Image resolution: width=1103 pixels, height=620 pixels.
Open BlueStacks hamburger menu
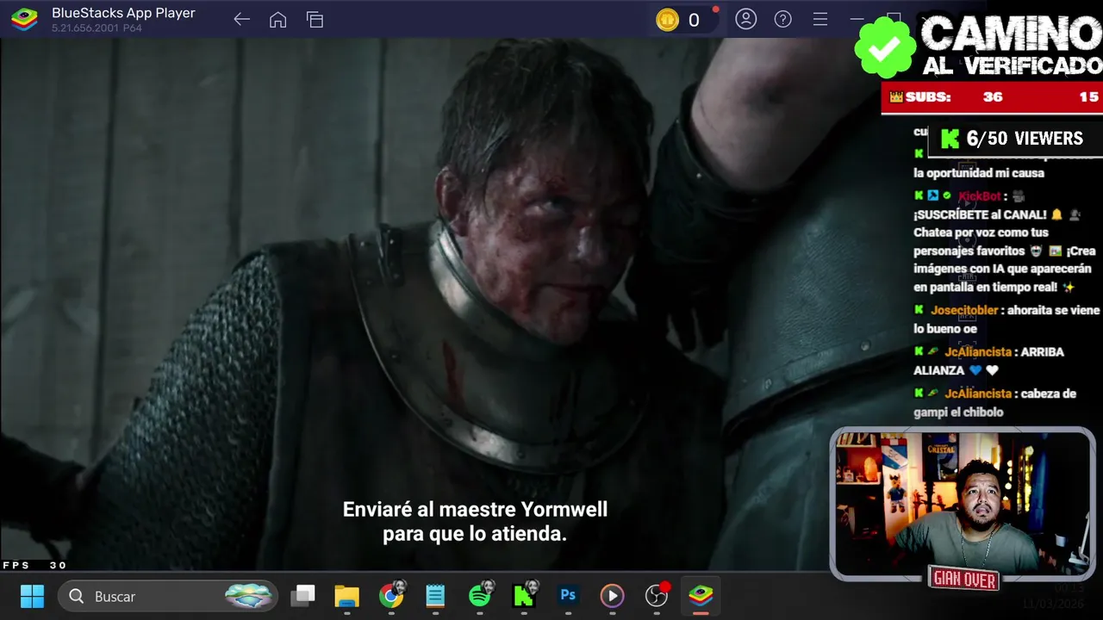click(820, 19)
